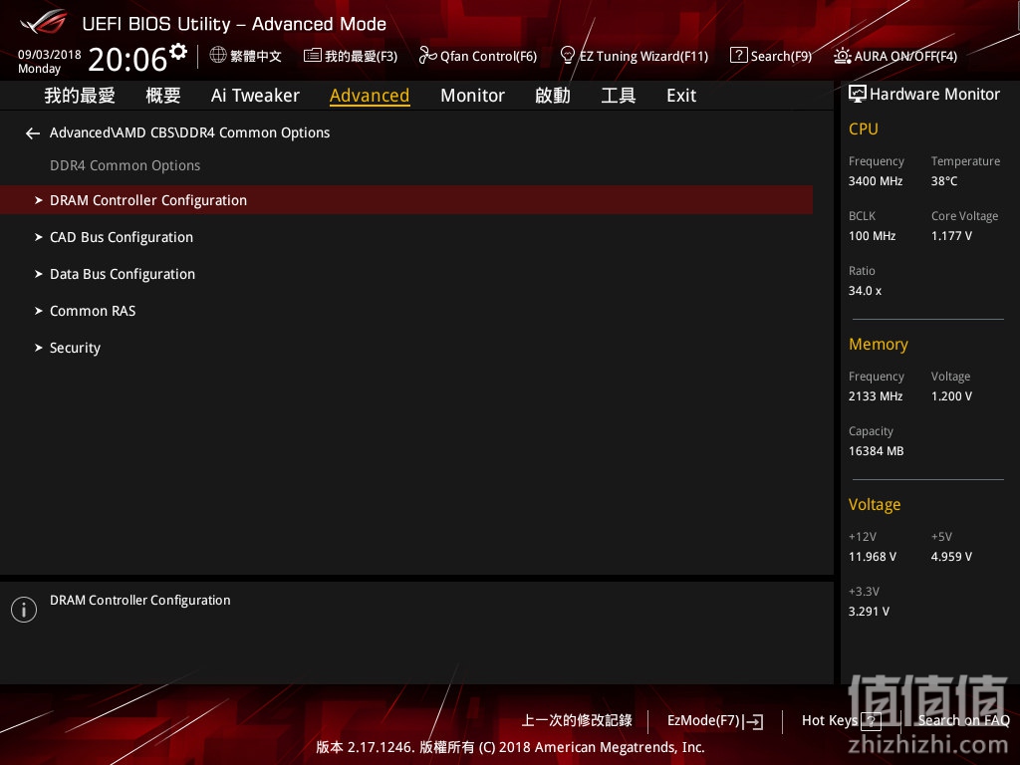Click the AURA ON/OFF light icon
The image size is (1020, 765).
click(843, 56)
